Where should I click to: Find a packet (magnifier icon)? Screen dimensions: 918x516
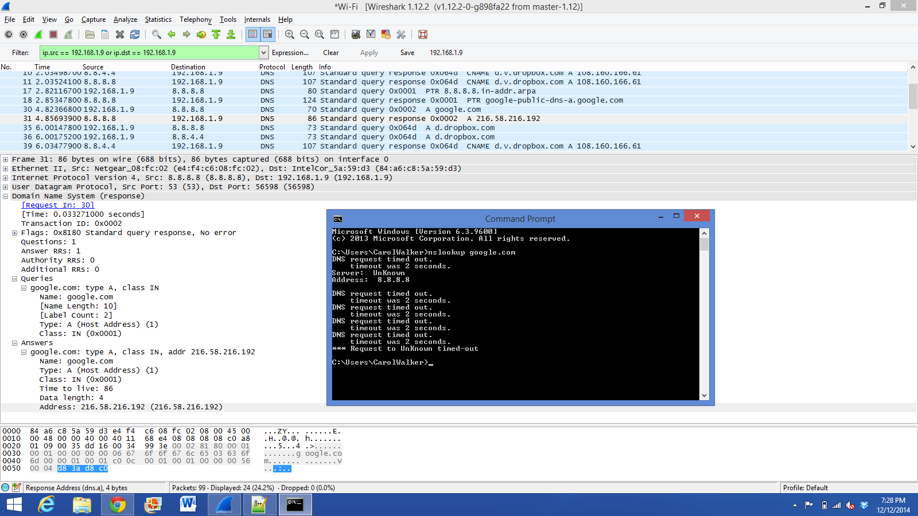click(157, 34)
